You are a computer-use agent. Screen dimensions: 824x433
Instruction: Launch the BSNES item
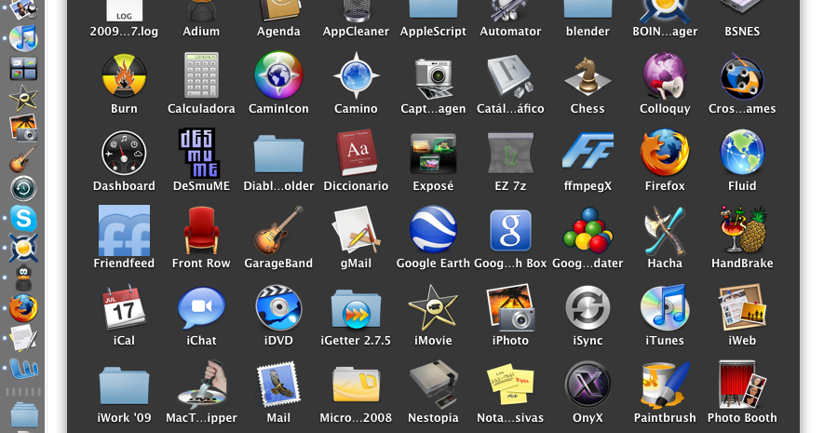coord(742,10)
